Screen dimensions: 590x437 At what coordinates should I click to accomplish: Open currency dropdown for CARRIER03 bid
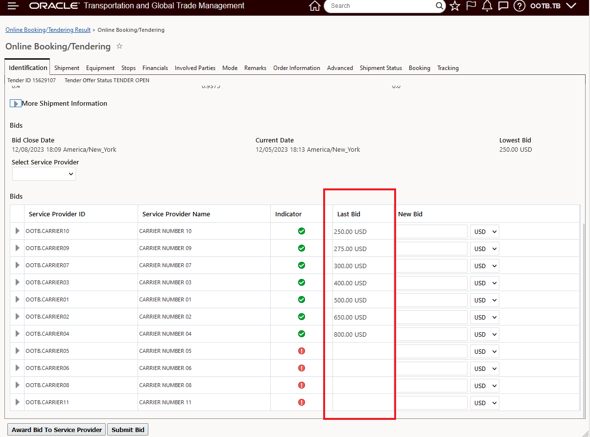[484, 283]
